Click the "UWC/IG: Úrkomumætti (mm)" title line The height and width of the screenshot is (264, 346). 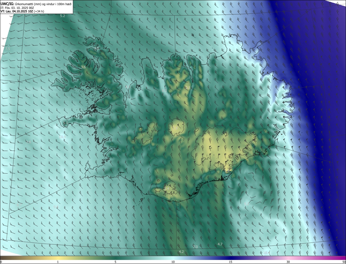(36, 4)
